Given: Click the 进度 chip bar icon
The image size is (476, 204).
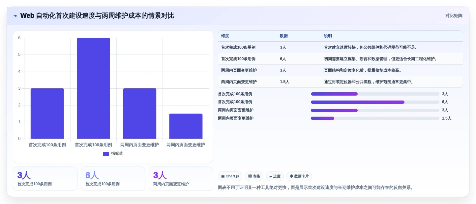Looking at the screenshot, I should [271, 176].
